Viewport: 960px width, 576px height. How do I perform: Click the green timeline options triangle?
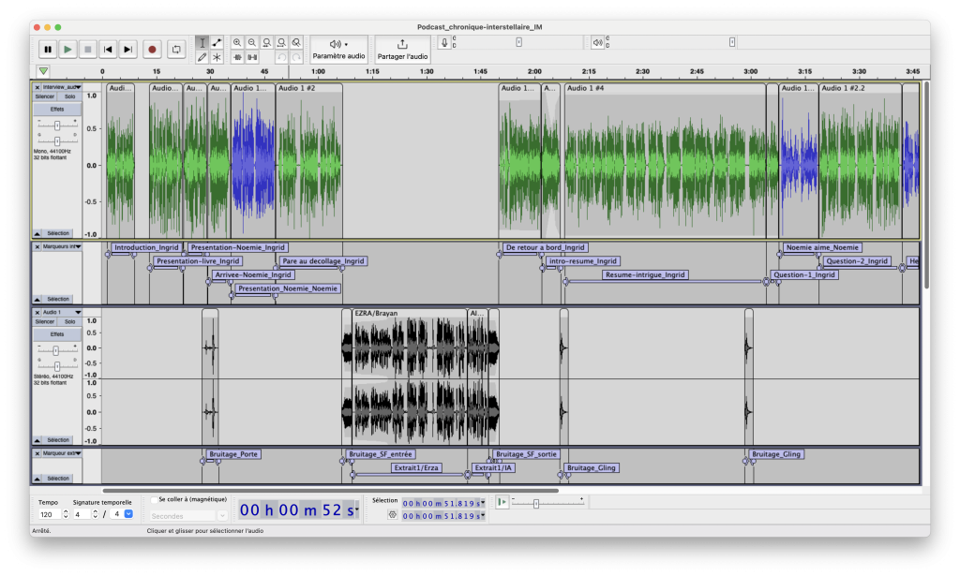(x=43, y=71)
